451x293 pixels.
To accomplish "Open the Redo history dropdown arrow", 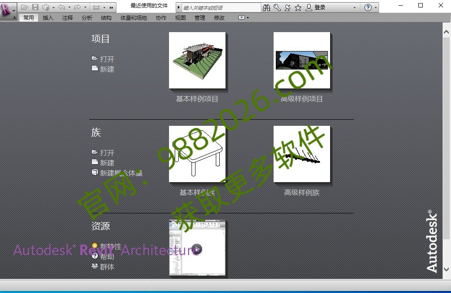I will coord(85,7).
